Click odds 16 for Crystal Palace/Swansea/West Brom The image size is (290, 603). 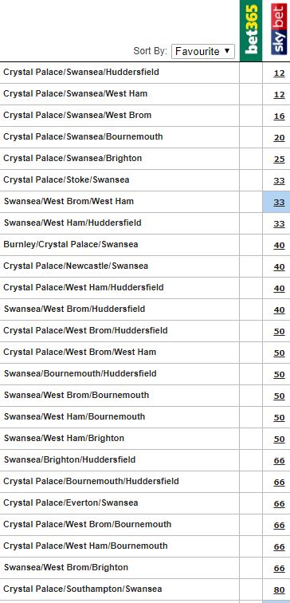tap(279, 116)
